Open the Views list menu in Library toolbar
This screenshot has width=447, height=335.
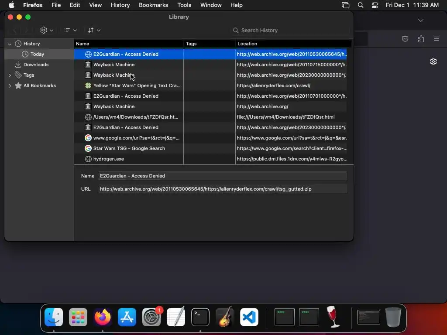point(70,30)
